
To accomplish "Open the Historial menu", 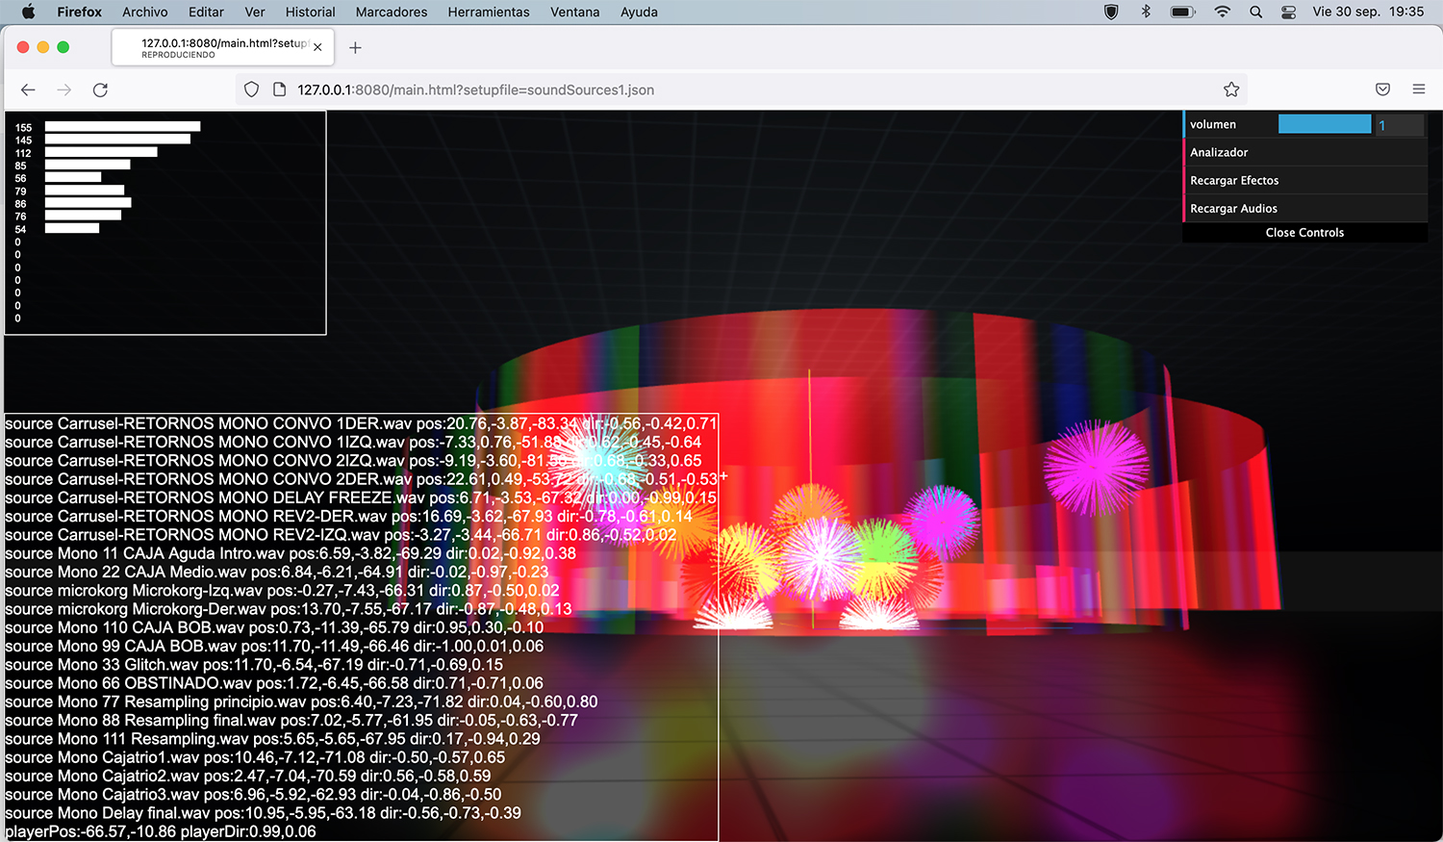I will pyautogui.click(x=310, y=12).
